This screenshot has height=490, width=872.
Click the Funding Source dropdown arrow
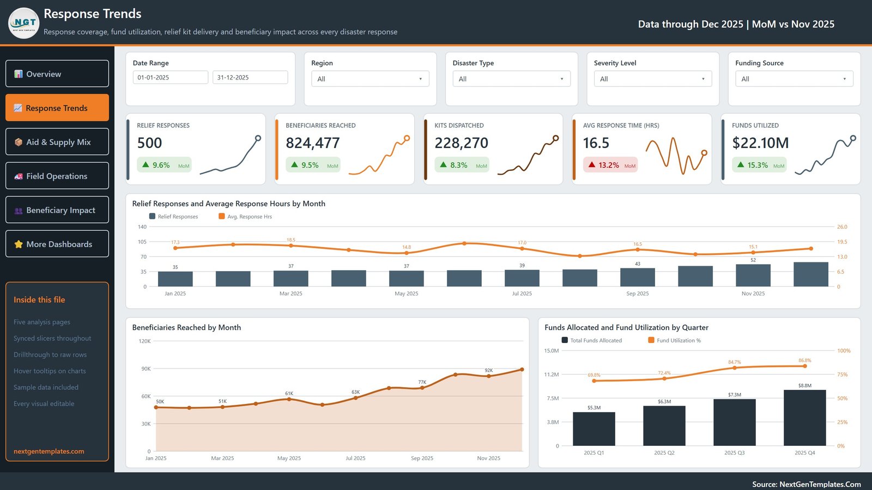click(x=845, y=79)
